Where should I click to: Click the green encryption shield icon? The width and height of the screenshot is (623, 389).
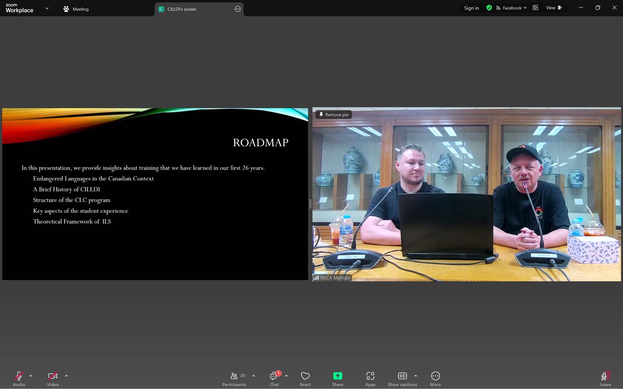pos(489,8)
